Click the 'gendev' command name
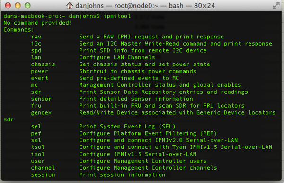The image size is (284, 183). pyautogui.click(x=41, y=113)
